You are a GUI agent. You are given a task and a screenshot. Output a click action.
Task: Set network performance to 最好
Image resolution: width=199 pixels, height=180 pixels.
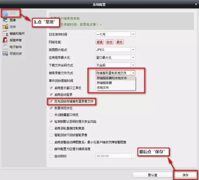120,42
